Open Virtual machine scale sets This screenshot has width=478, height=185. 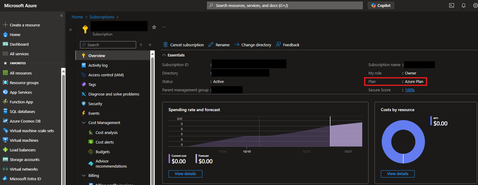32,131
